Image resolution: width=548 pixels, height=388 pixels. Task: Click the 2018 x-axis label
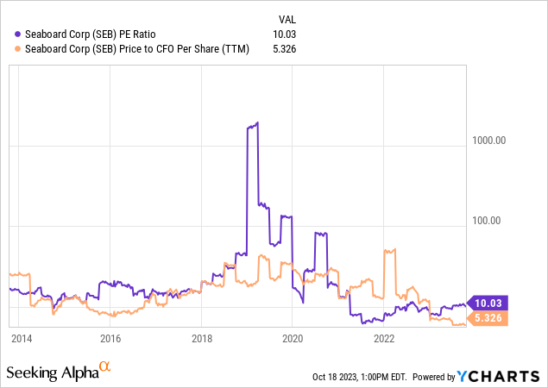(x=202, y=338)
